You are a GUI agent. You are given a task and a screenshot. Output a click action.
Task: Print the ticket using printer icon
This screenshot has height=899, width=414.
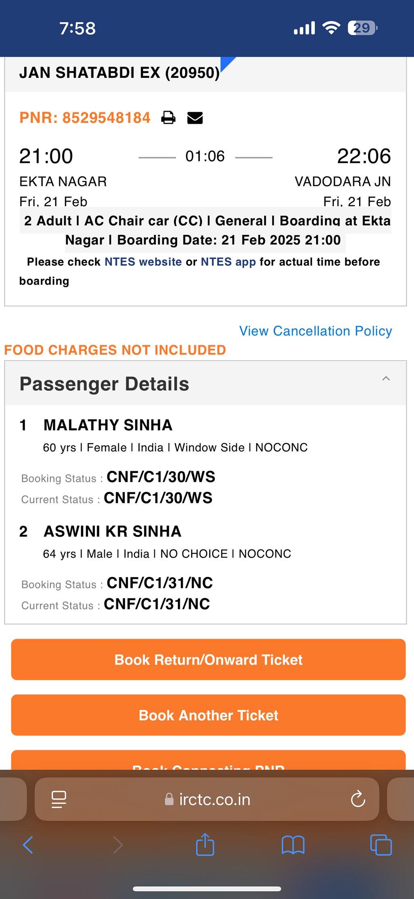pos(168,118)
